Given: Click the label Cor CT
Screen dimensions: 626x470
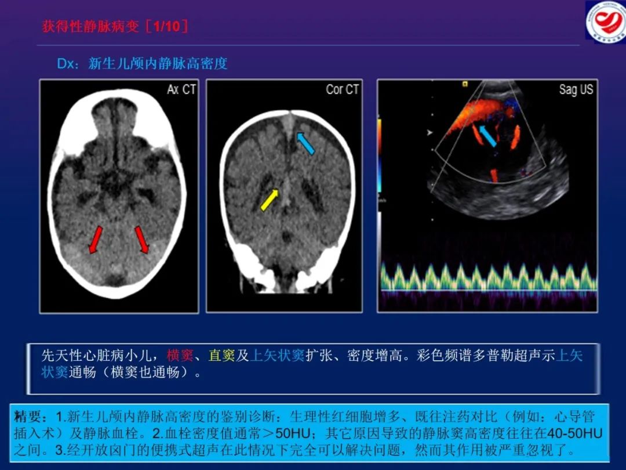Looking at the screenshot, I should point(342,89).
